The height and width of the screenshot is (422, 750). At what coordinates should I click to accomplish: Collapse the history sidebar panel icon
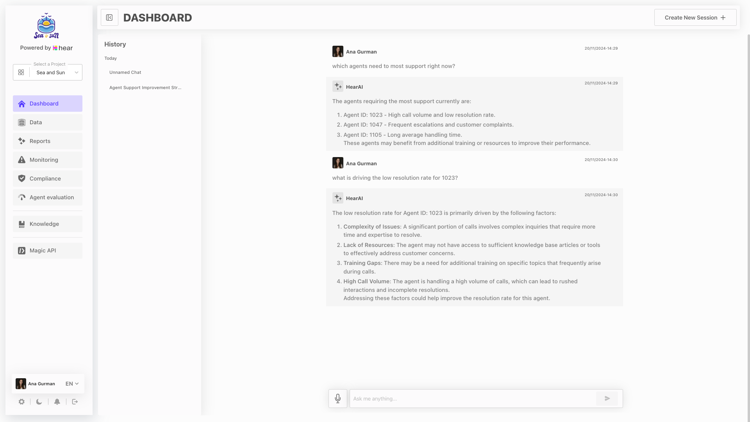click(109, 18)
